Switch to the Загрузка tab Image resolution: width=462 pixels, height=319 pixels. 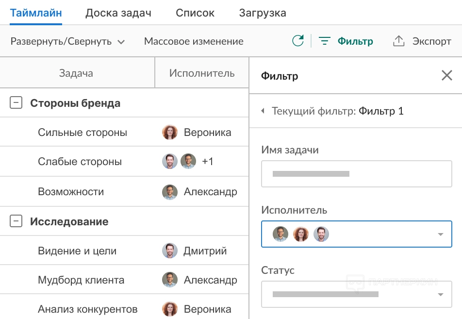(x=262, y=13)
